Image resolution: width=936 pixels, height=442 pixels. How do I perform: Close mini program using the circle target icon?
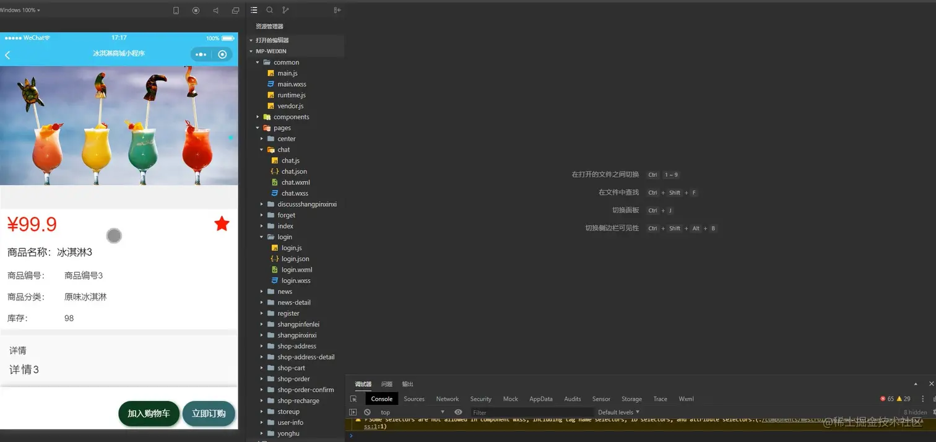tap(222, 54)
